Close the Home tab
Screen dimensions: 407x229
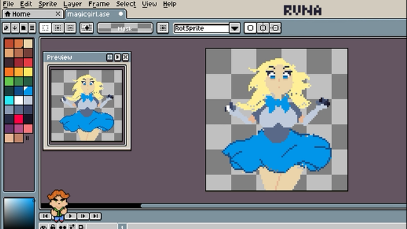coord(58,14)
